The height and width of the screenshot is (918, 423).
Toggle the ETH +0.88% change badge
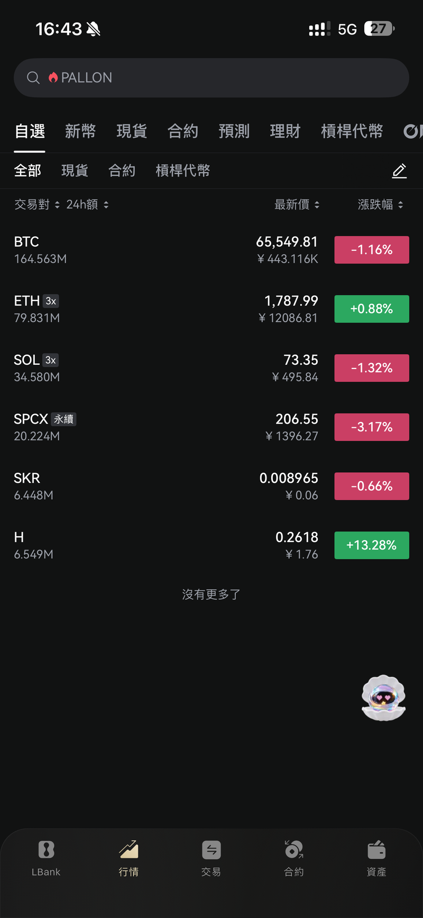click(372, 309)
